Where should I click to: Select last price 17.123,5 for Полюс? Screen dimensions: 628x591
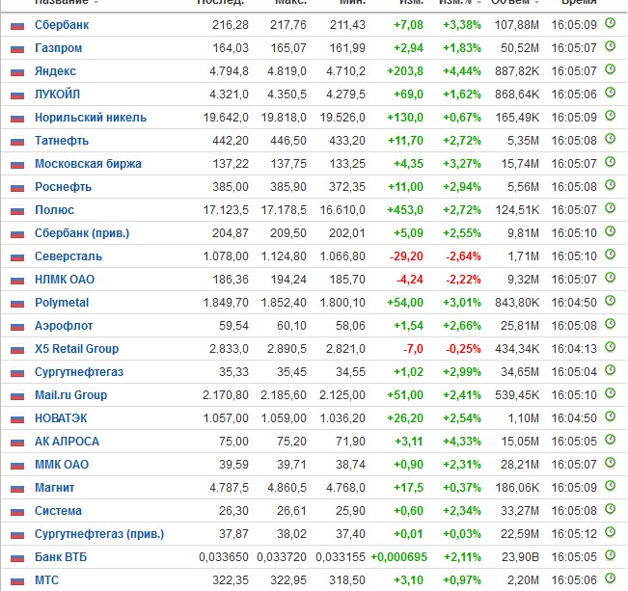(226, 210)
